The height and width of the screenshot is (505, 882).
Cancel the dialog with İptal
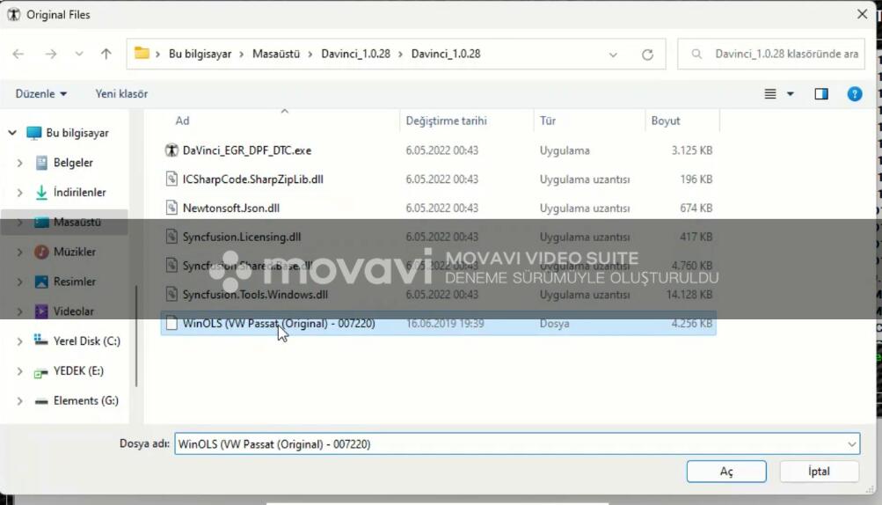click(x=819, y=472)
